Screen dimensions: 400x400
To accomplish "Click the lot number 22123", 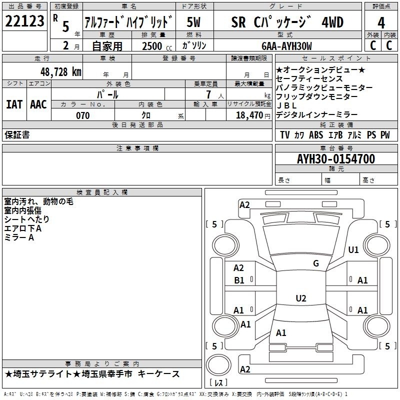I will 25,22.
